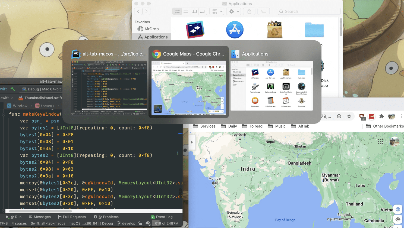Open the To read bookmark folder
The width and height of the screenshot is (404, 228).
tap(252, 126)
